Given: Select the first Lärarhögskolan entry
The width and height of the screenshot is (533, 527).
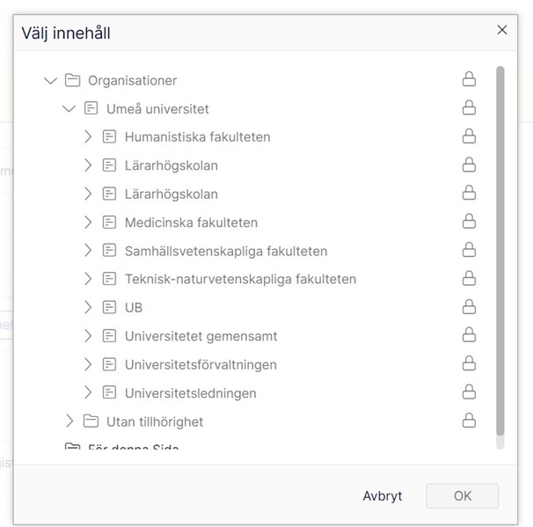Looking at the screenshot, I should [x=172, y=165].
